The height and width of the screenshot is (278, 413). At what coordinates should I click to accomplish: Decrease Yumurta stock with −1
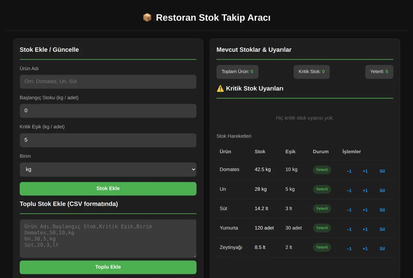click(x=349, y=229)
